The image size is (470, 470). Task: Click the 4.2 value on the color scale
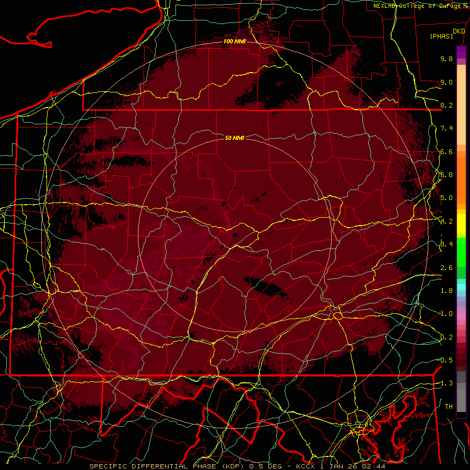coord(446,221)
